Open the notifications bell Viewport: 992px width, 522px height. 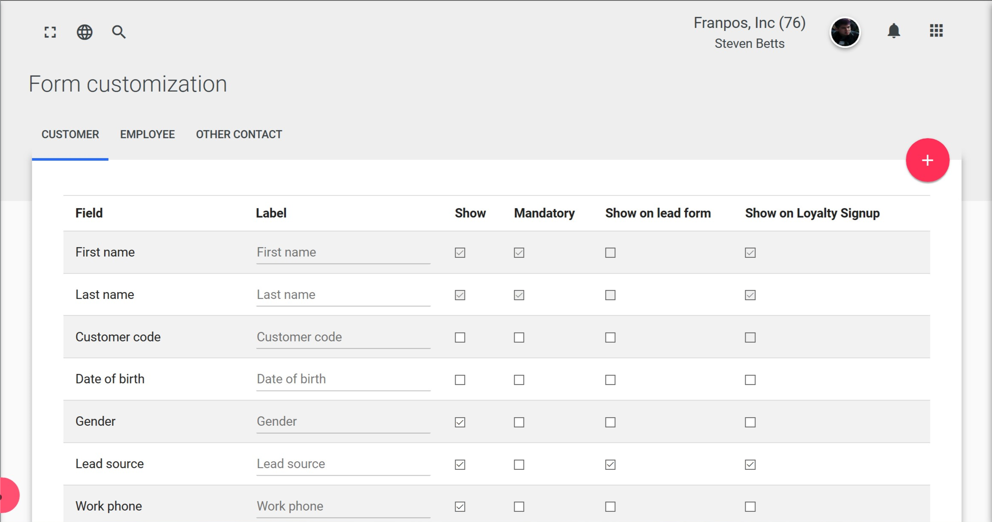(x=893, y=31)
